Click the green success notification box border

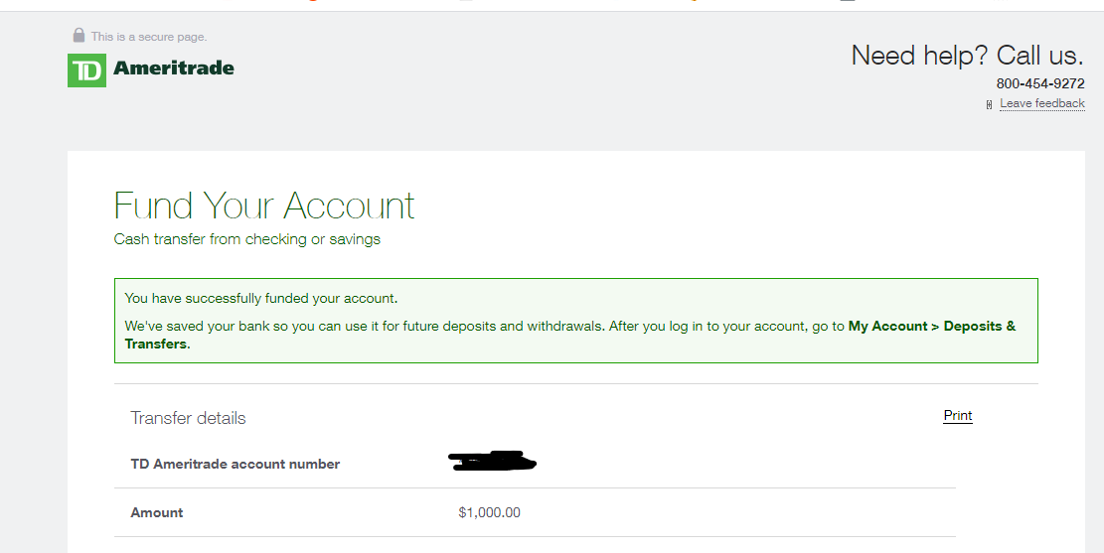click(576, 279)
